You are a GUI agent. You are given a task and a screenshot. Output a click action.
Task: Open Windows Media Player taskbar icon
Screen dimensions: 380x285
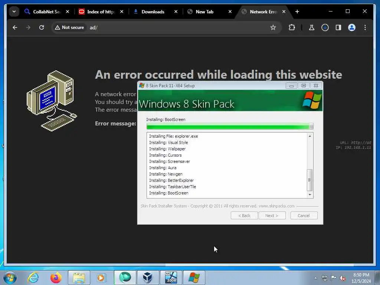[101, 278]
